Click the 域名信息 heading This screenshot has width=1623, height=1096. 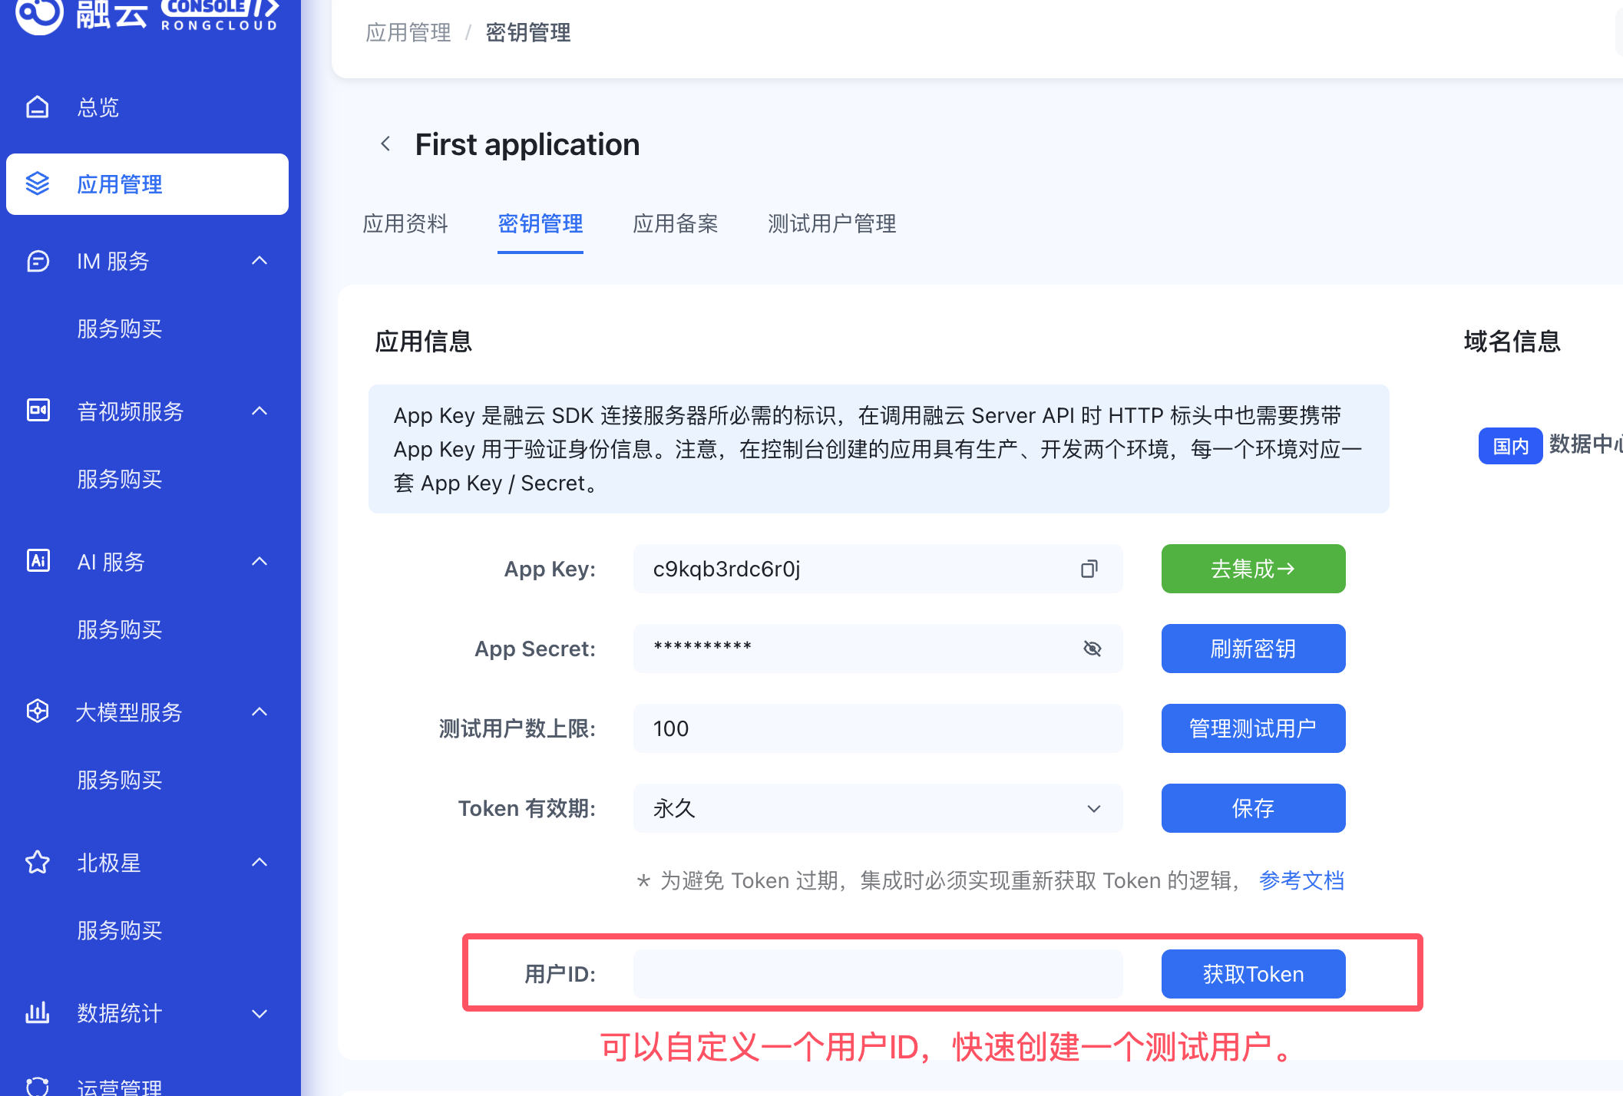click(x=1512, y=341)
